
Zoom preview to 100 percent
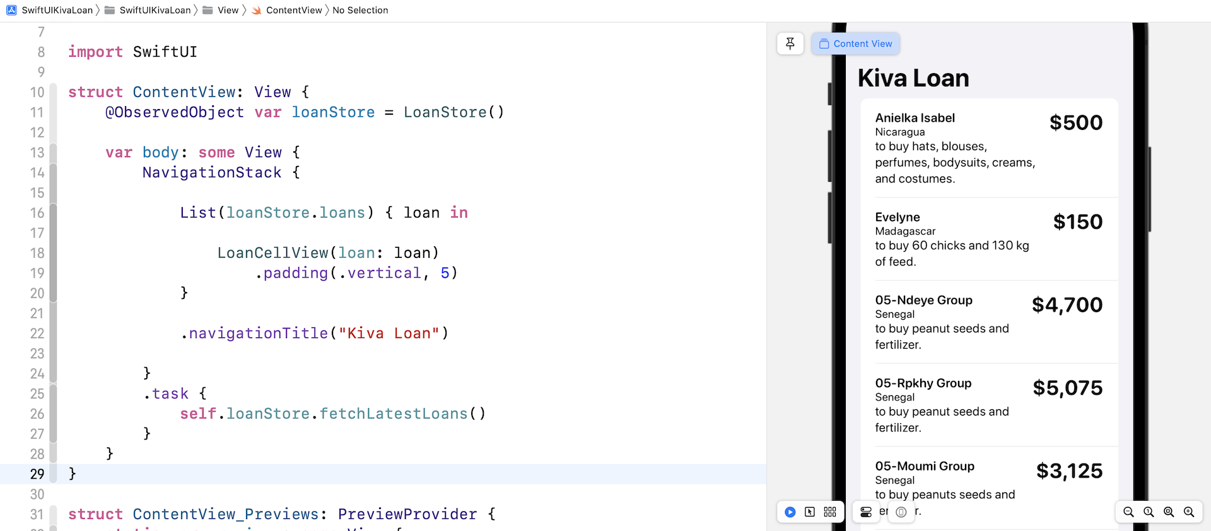tap(1149, 512)
